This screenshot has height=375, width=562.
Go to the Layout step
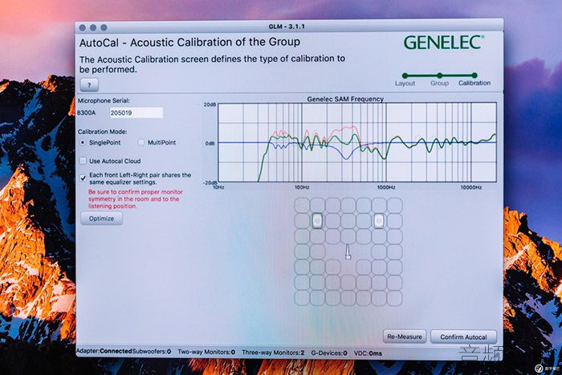[405, 79]
